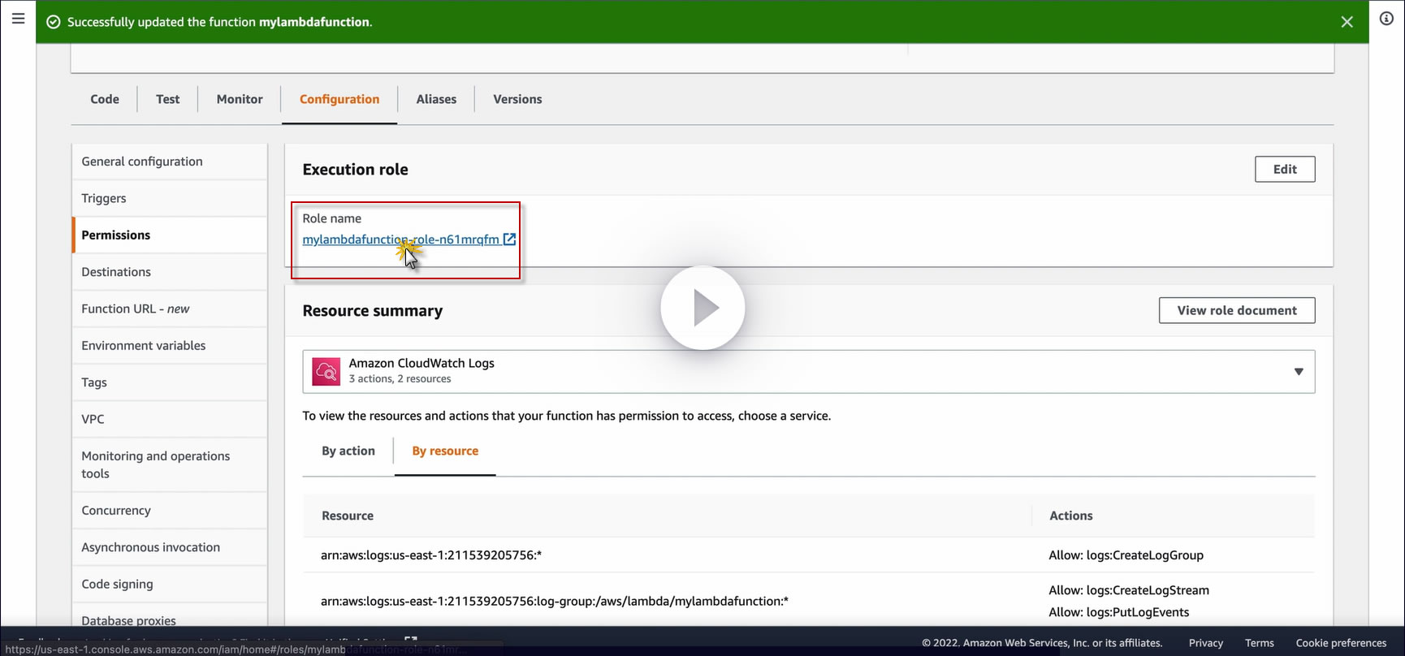1405x656 pixels.
Task: Click the Amazon CloudWatch Logs service icon
Action: 326,372
